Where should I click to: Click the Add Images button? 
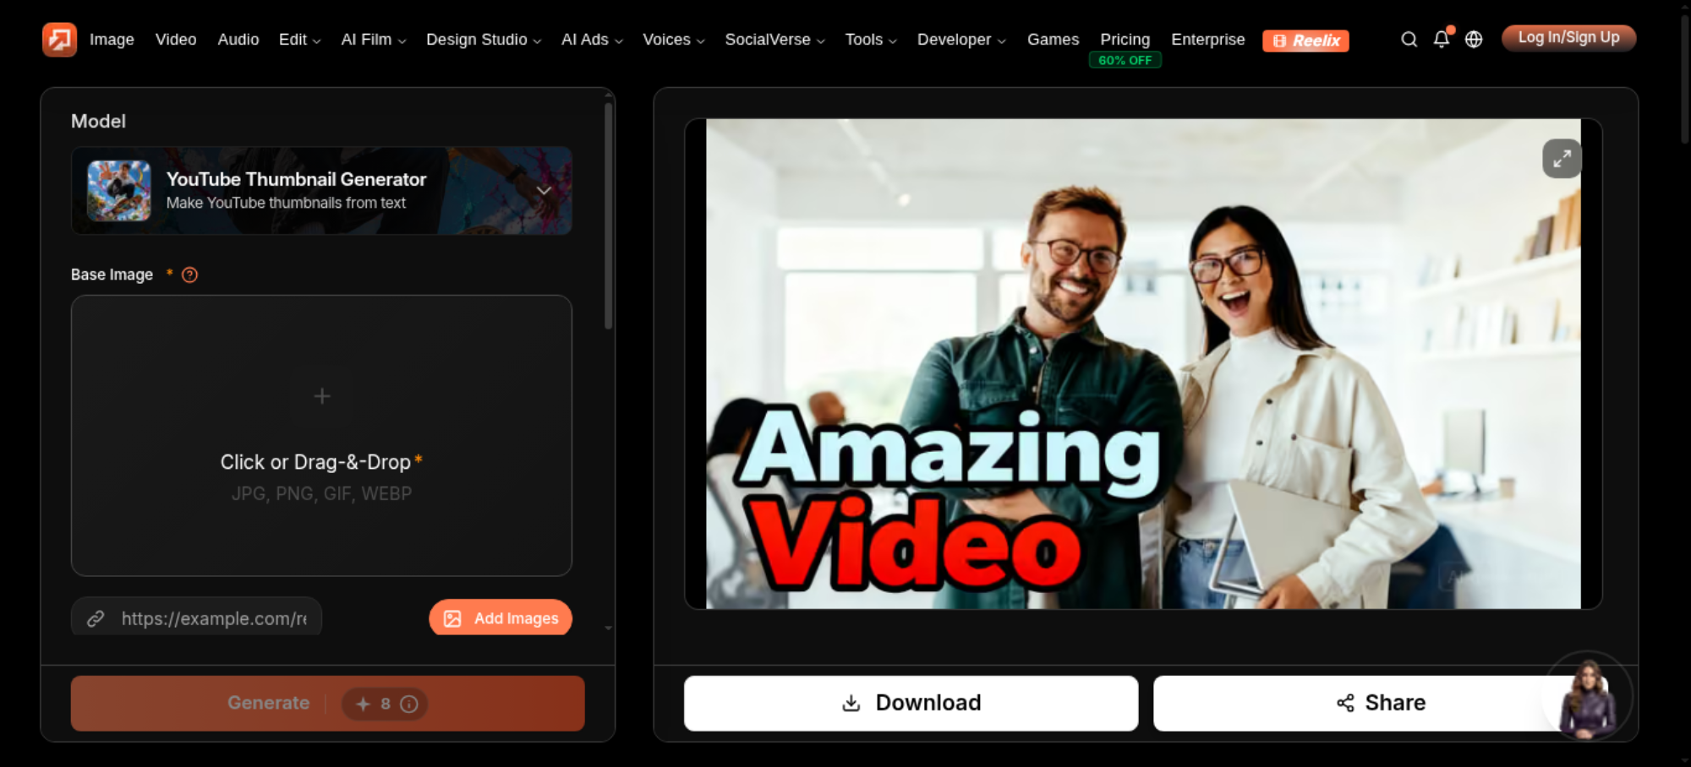501,618
